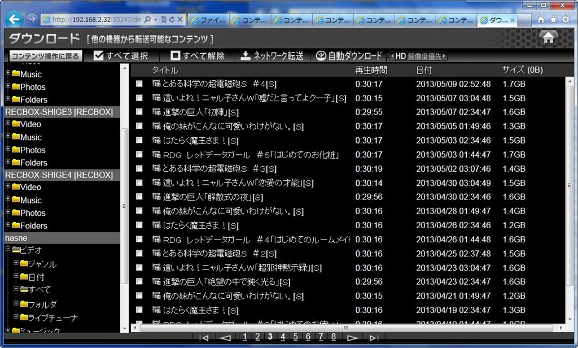Click the folder icon of ライブチューナ
Image resolution: width=578 pixels, height=348 pixels.
pyautogui.click(x=24, y=317)
